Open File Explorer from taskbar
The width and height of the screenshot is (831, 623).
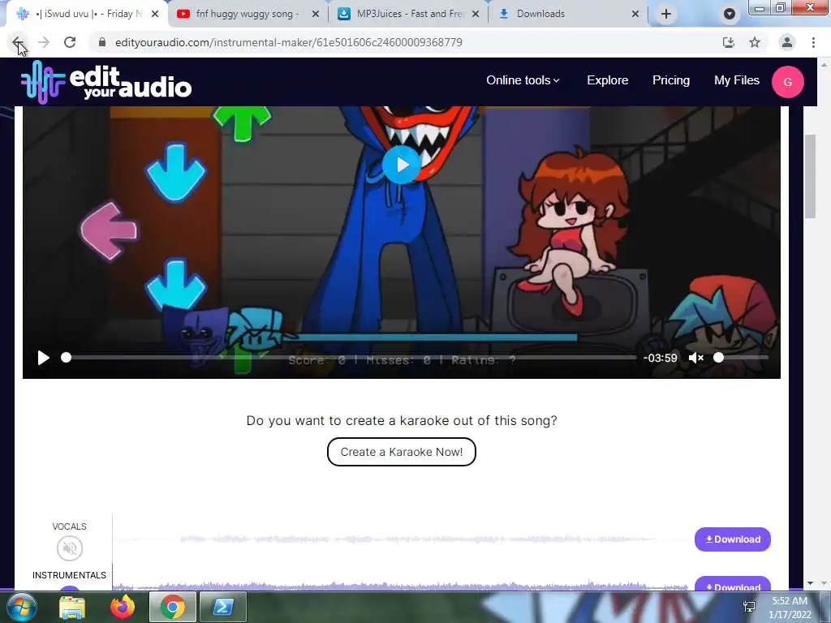pos(72,607)
